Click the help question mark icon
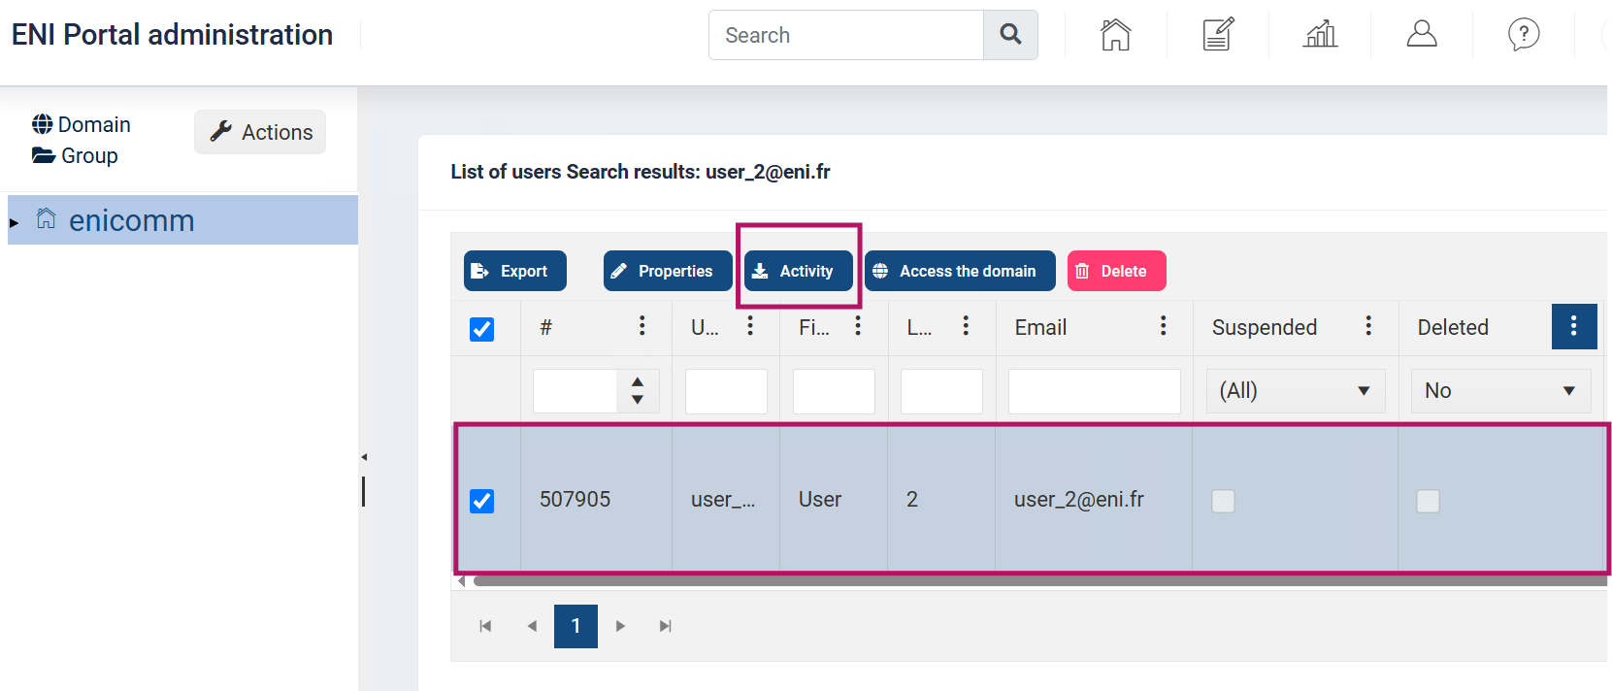1612x691 pixels. (x=1524, y=35)
